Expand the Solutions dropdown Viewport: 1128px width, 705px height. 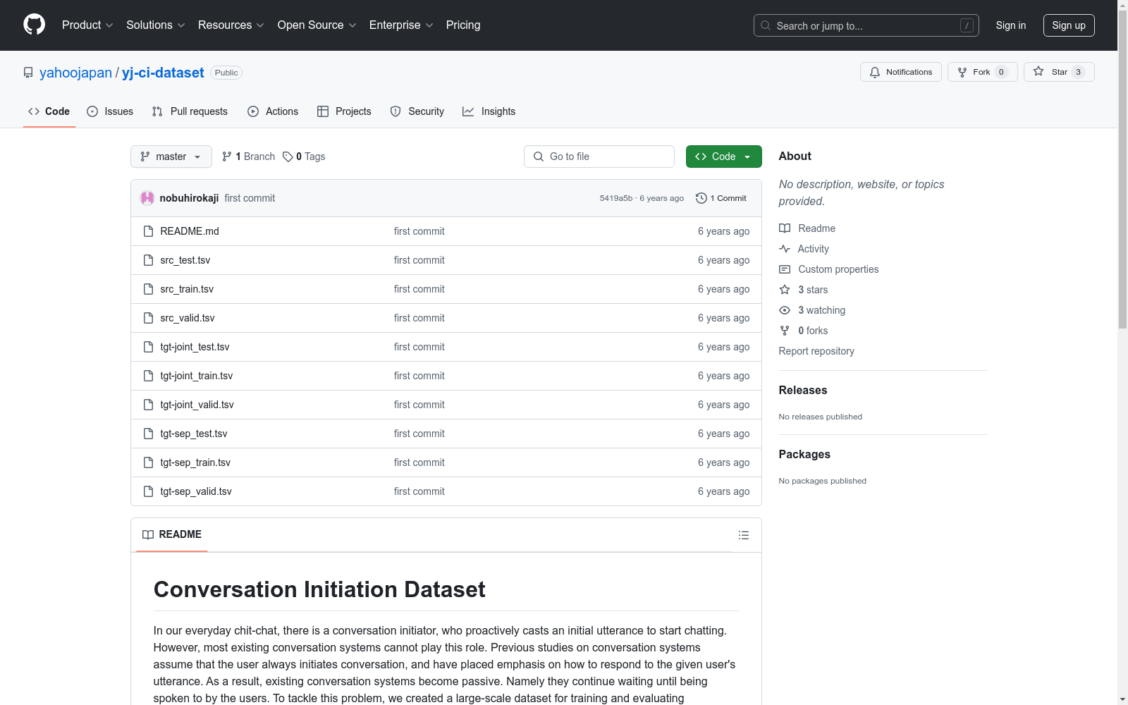click(156, 25)
